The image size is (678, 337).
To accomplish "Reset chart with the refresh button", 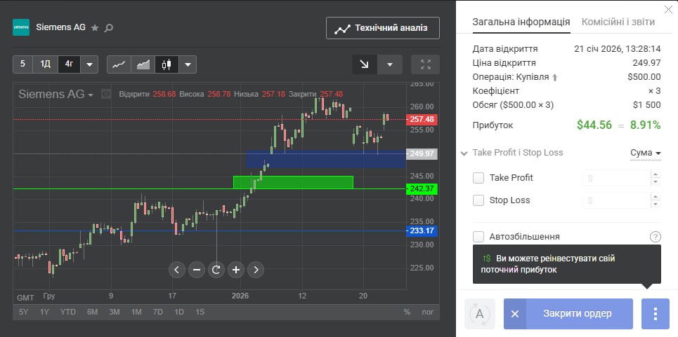I will click(216, 270).
